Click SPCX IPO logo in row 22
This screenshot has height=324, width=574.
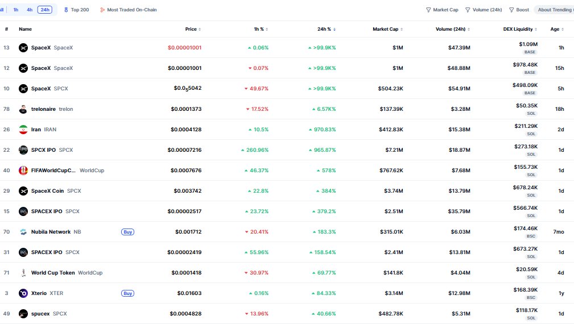pos(23,150)
